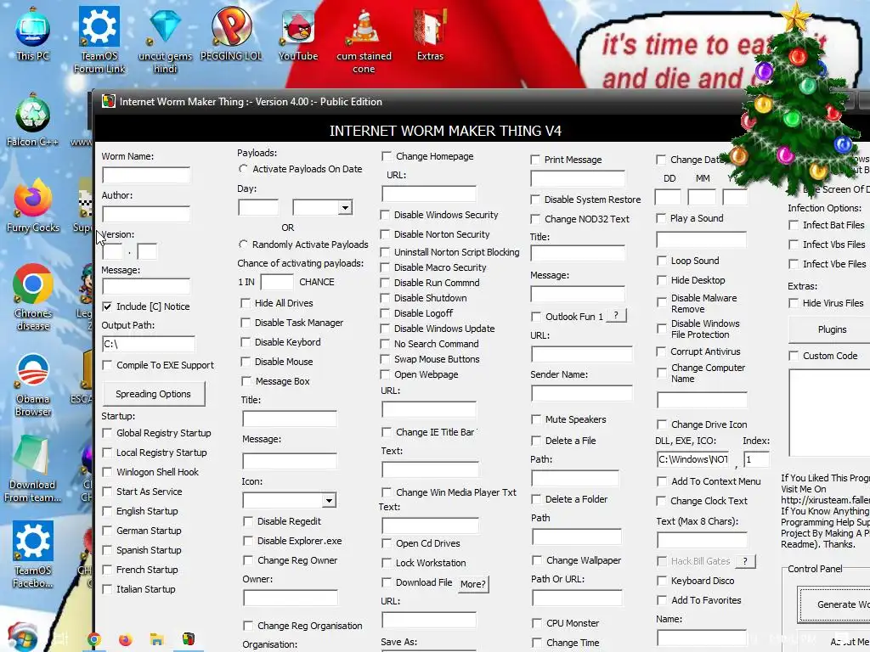Click the Worm Name input field

(146, 175)
